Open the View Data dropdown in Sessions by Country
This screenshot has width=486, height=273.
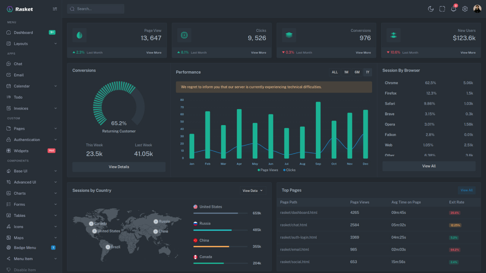(252, 191)
